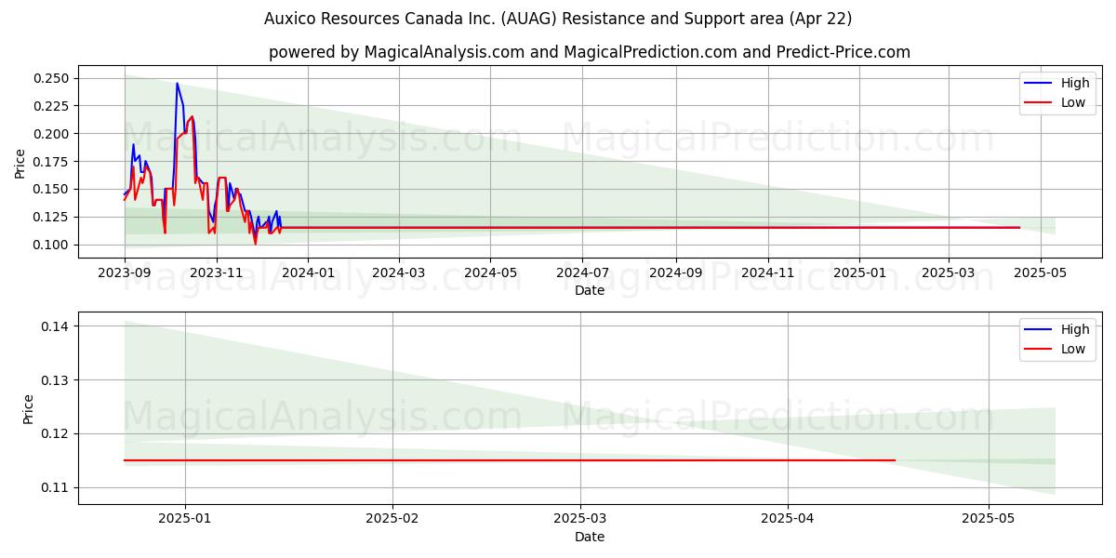
Task: Click the 'Price' axis label of top chart
Action: pos(20,162)
